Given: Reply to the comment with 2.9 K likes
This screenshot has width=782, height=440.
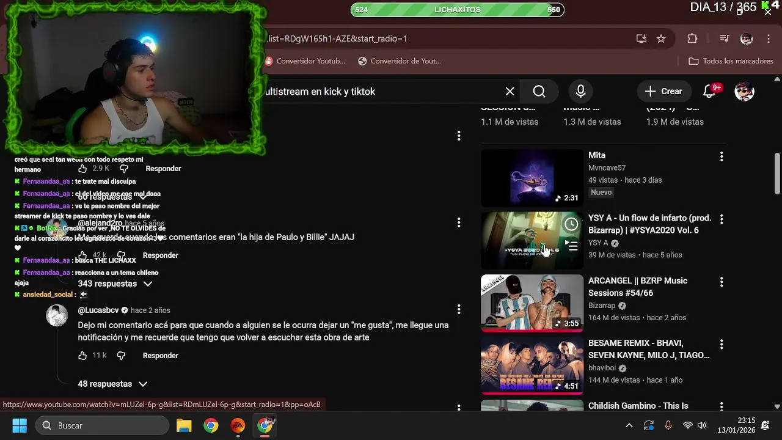Looking at the screenshot, I should (163, 168).
